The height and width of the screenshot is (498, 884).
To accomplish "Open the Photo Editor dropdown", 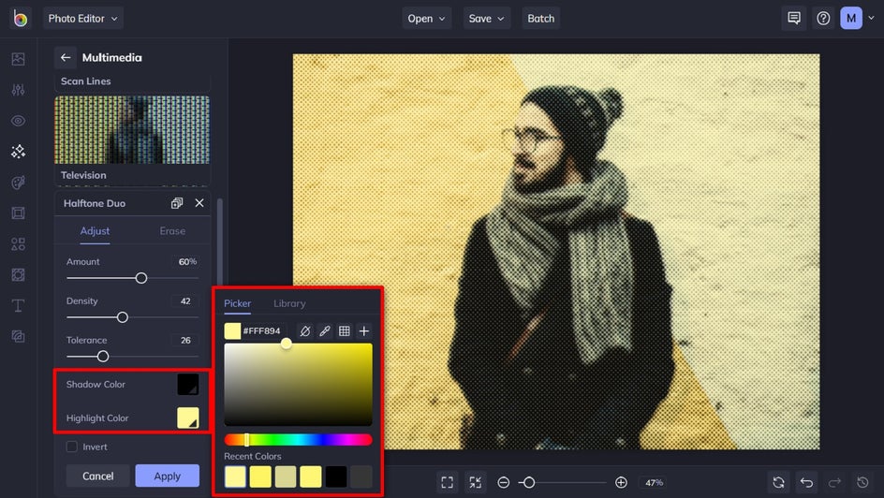I will (83, 19).
